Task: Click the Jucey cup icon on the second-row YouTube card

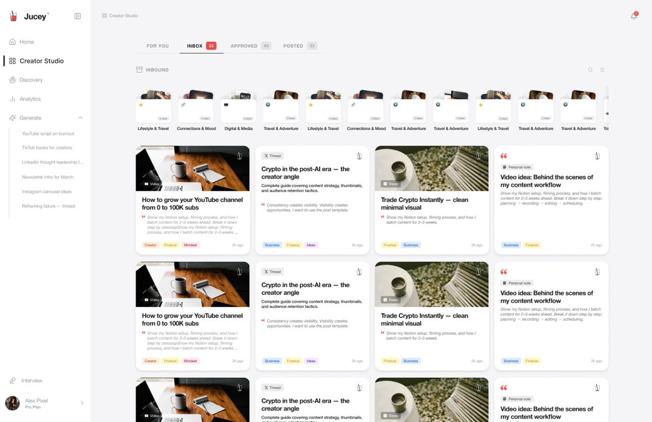Action: pos(239,272)
